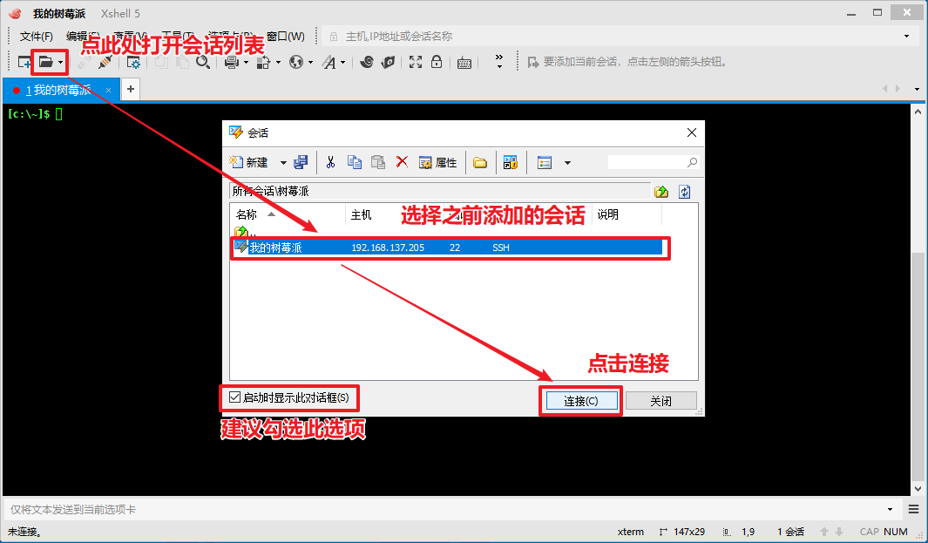Expand the view mode dropdown in dialog

567,163
